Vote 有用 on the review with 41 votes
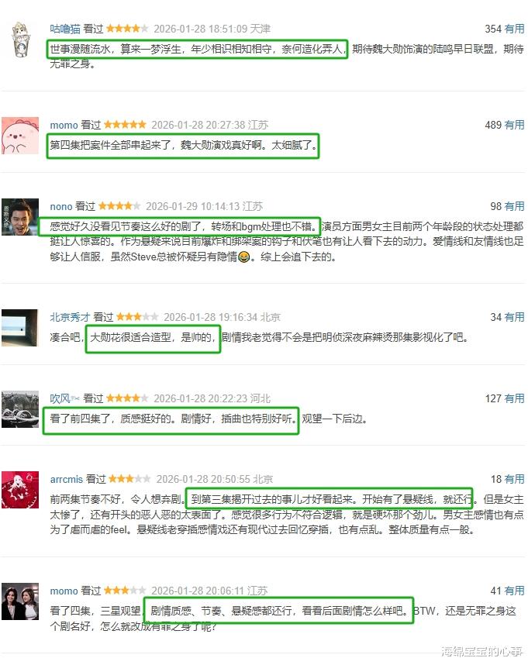The width and height of the screenshot is (528, 665). [x=514, y=591]
